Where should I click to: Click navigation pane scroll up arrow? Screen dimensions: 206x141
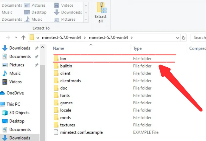click(42, 47)
